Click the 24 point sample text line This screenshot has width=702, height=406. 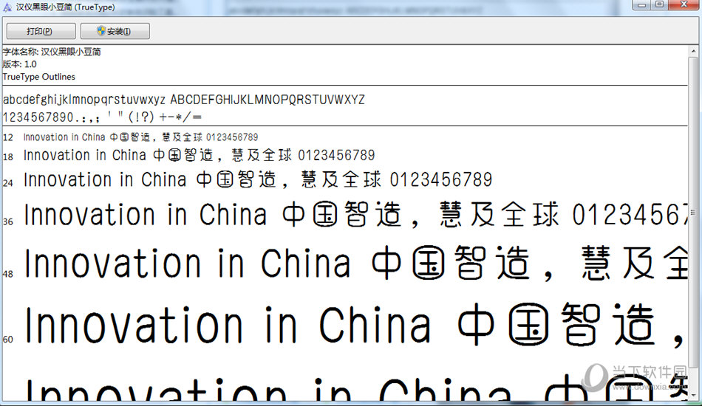coord(258,180)
